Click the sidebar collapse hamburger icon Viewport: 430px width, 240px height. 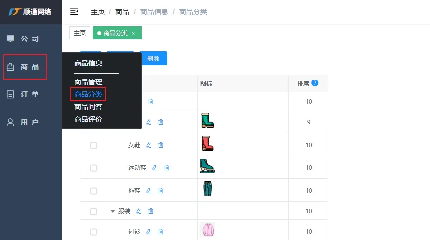coord(74,11)
